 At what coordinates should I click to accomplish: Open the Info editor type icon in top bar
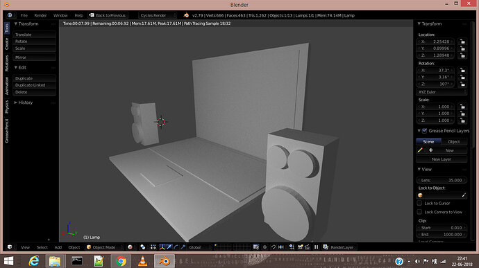point(10,15)
